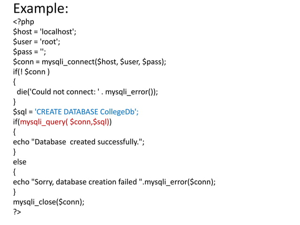
Task: Click the red mysqli_query( $conn,$sql) text
Action: click(x=65, y=122)
